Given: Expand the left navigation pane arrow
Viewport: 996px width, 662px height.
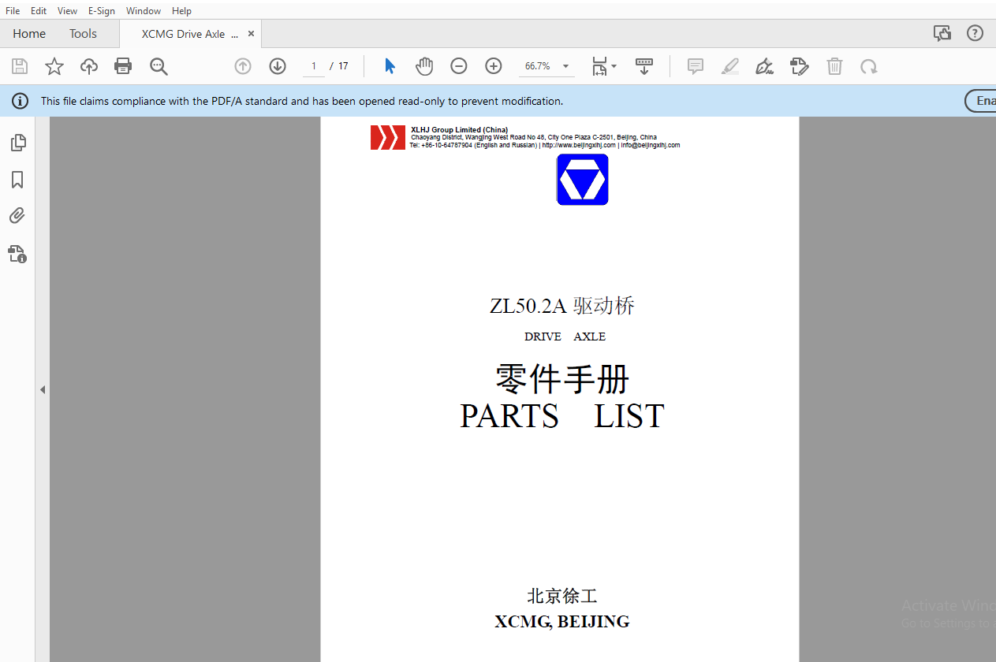Looking at the screenshot, I should (43, 389).
